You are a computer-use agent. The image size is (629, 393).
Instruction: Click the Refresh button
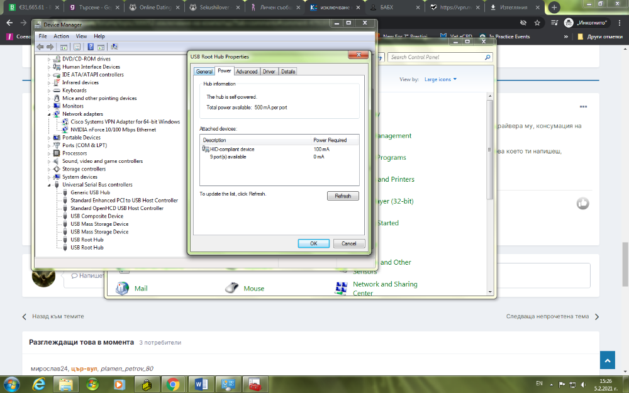[x=343, y=196]
